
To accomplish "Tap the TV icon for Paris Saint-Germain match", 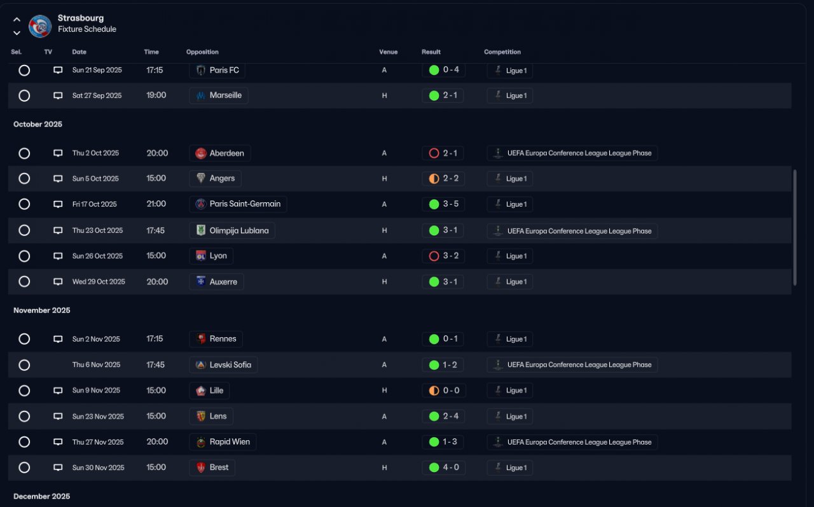I will pyautogui.click(x=58, y=204).
